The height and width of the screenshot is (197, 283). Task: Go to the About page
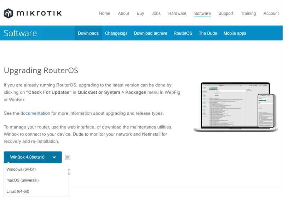[123, 13]
